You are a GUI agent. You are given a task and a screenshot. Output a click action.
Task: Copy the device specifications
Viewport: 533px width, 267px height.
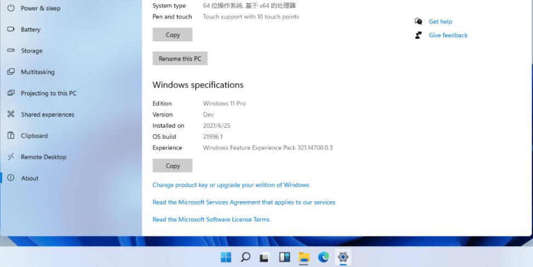point(173,35)
